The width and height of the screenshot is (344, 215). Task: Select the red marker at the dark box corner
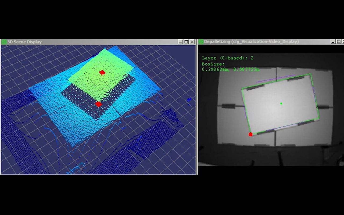point(98,104)
